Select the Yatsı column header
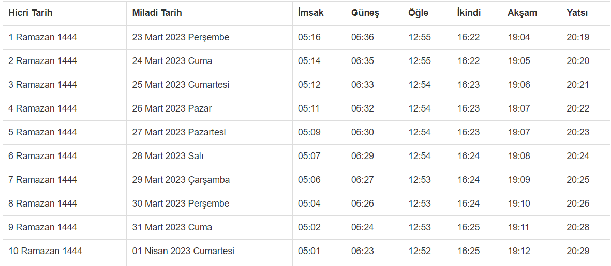Viewport: 611px width, 266px height. click(x=577, y=13)
